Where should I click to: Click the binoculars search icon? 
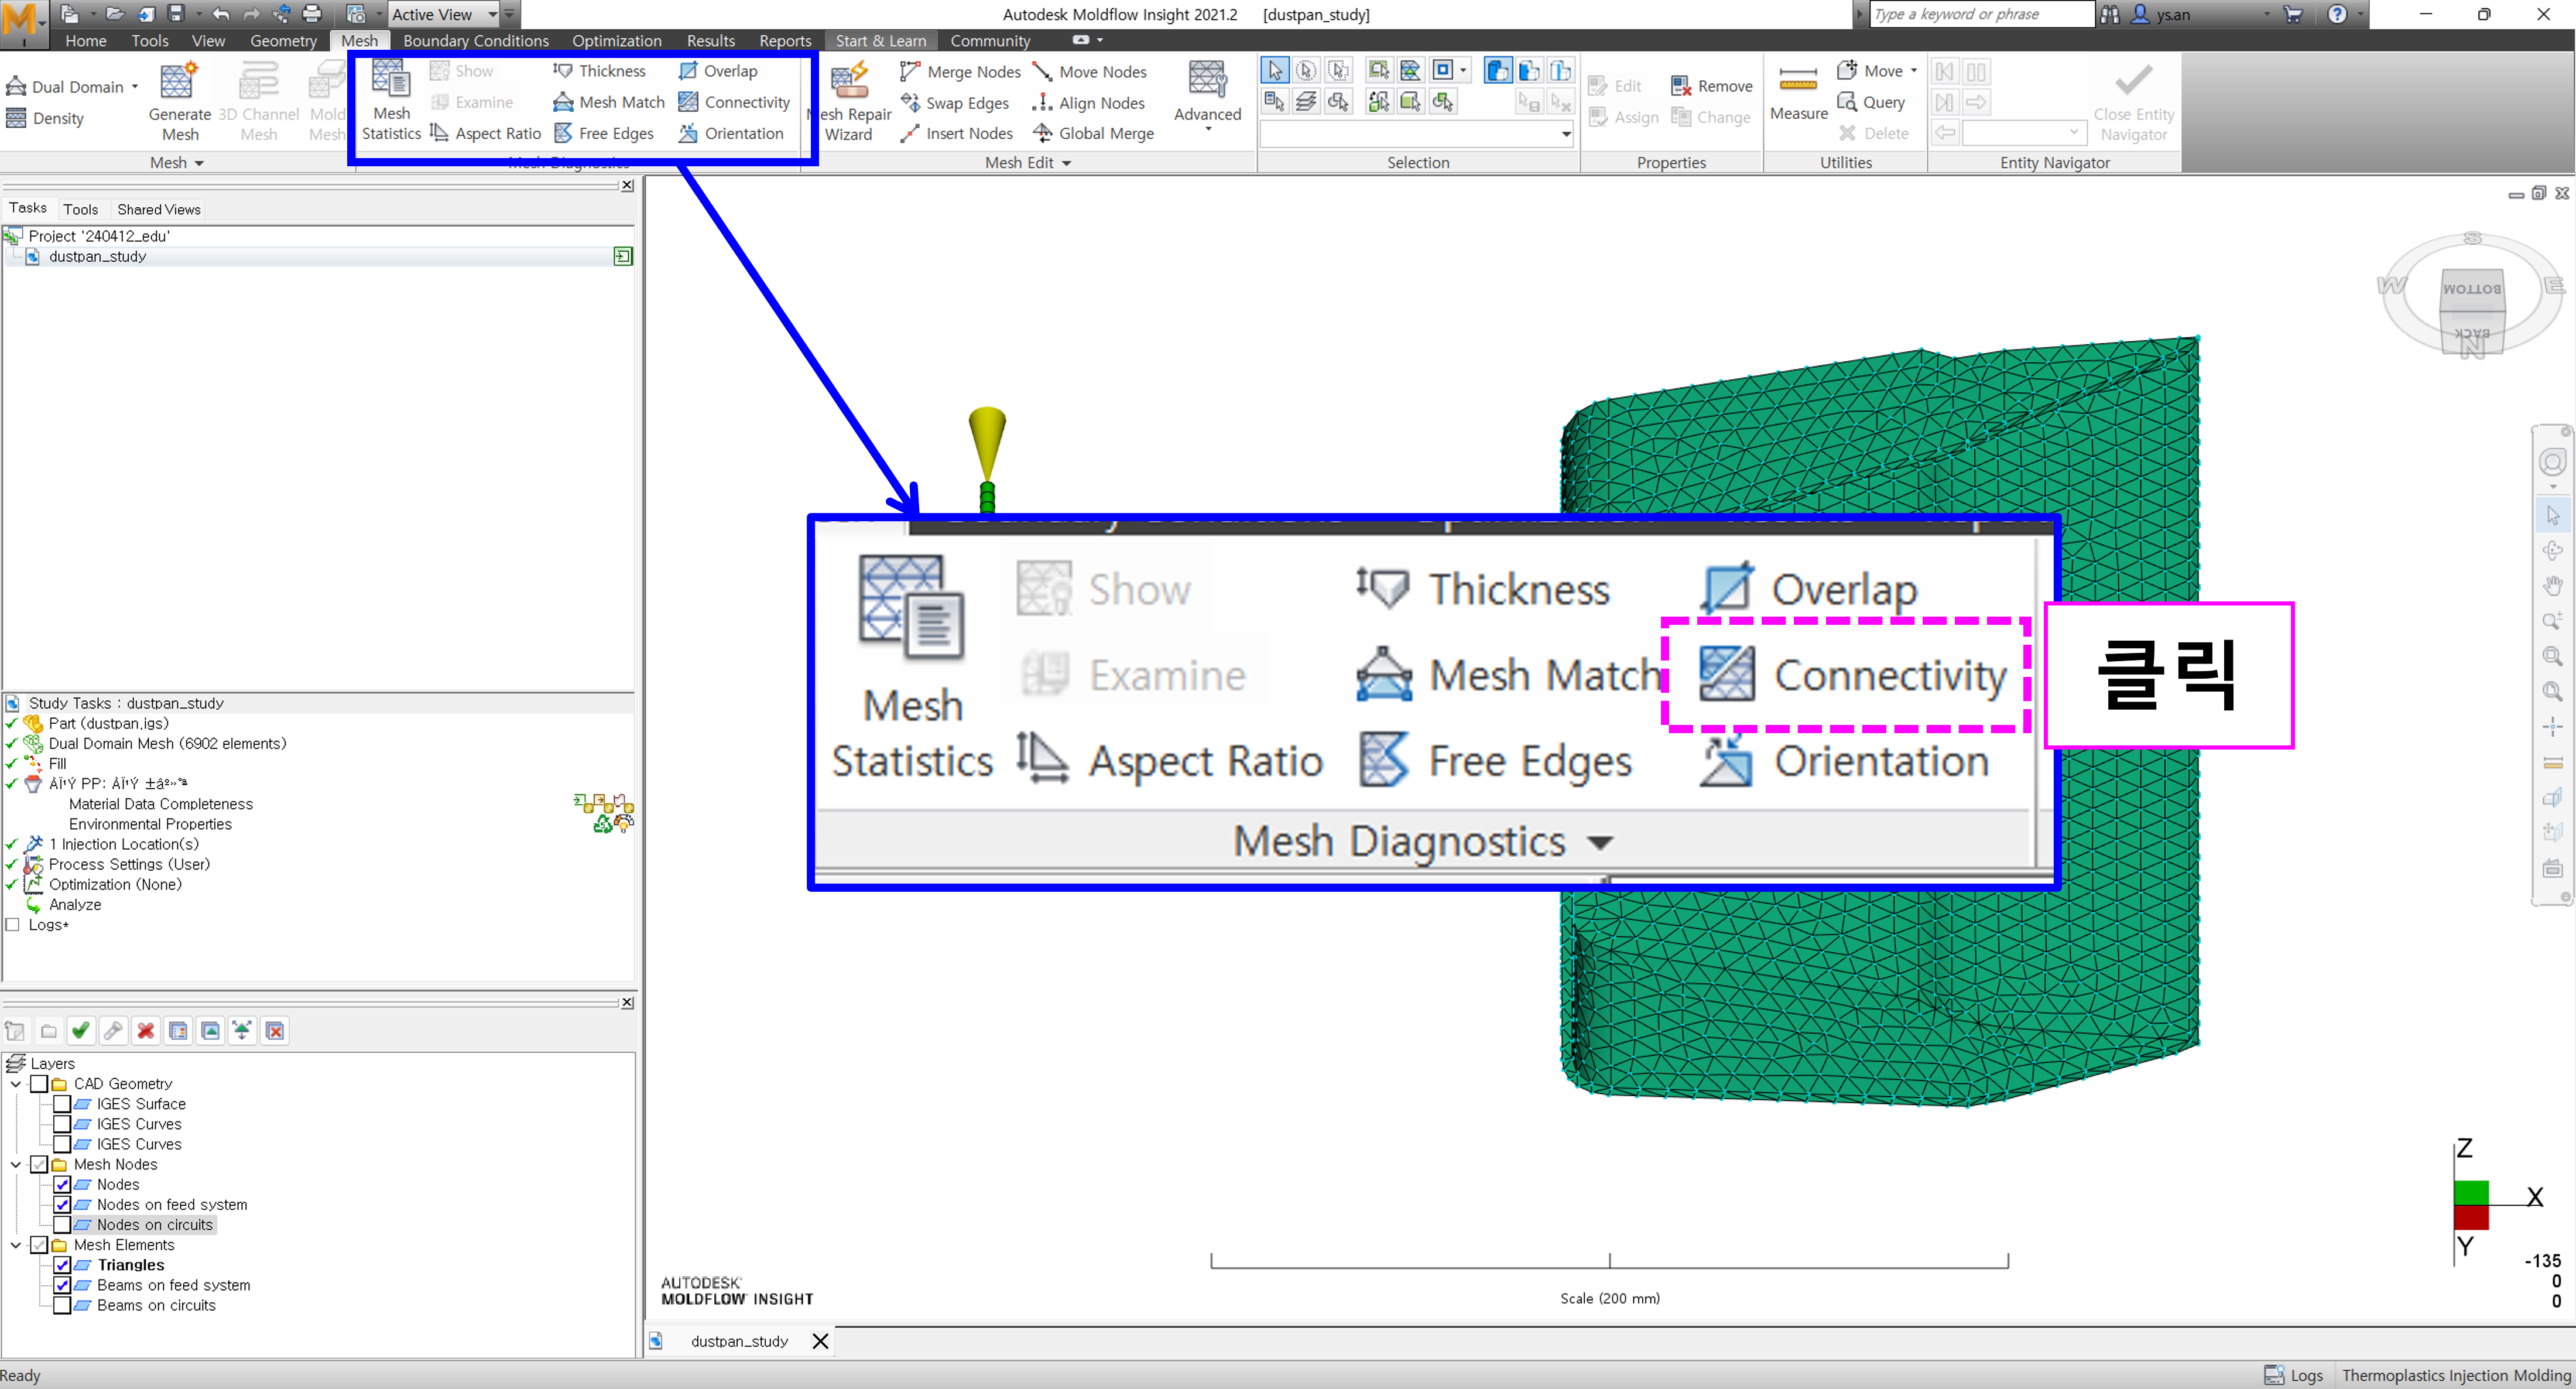(x=2110, y=14)
